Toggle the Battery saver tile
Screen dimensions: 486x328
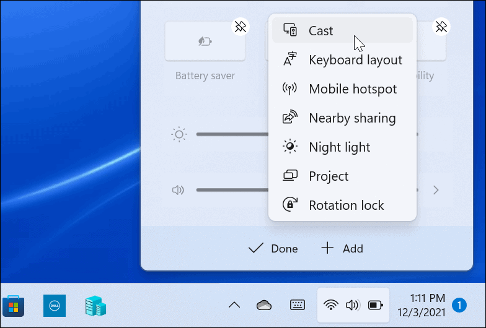[205, 41]
